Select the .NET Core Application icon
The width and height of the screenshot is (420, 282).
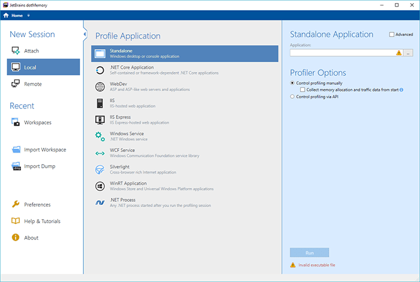[x=100, y=70]
